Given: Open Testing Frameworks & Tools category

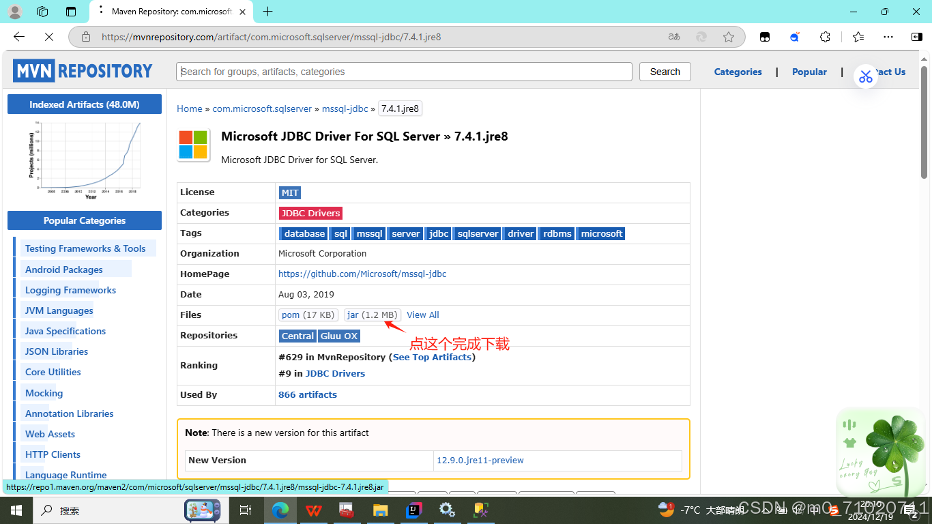Looking at the screenshot, I should point(85,248).
